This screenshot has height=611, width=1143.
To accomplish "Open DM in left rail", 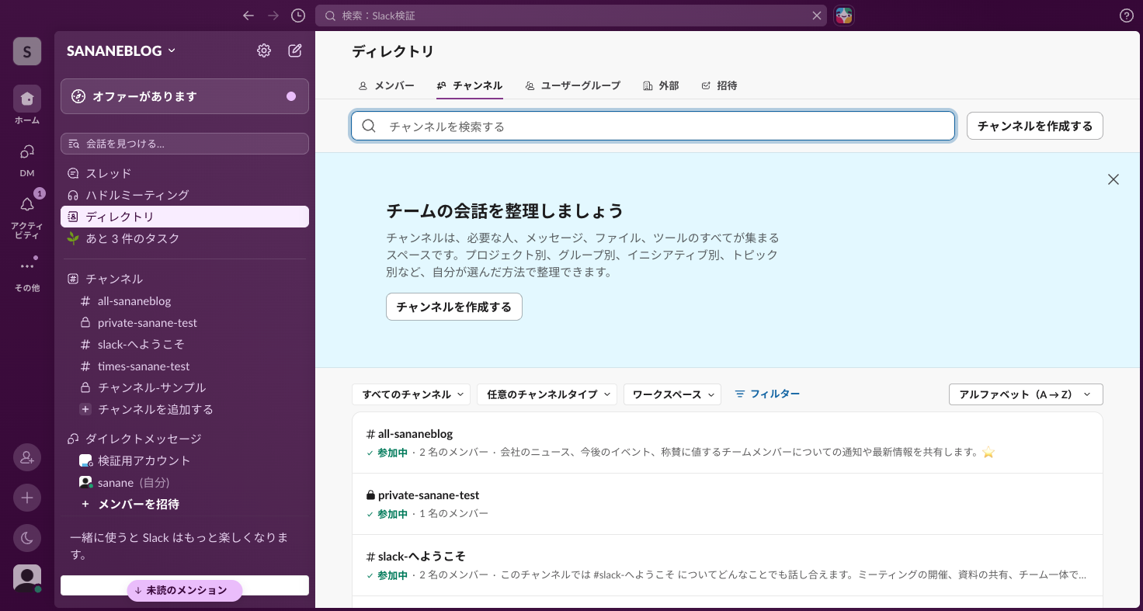I will 27,159.
